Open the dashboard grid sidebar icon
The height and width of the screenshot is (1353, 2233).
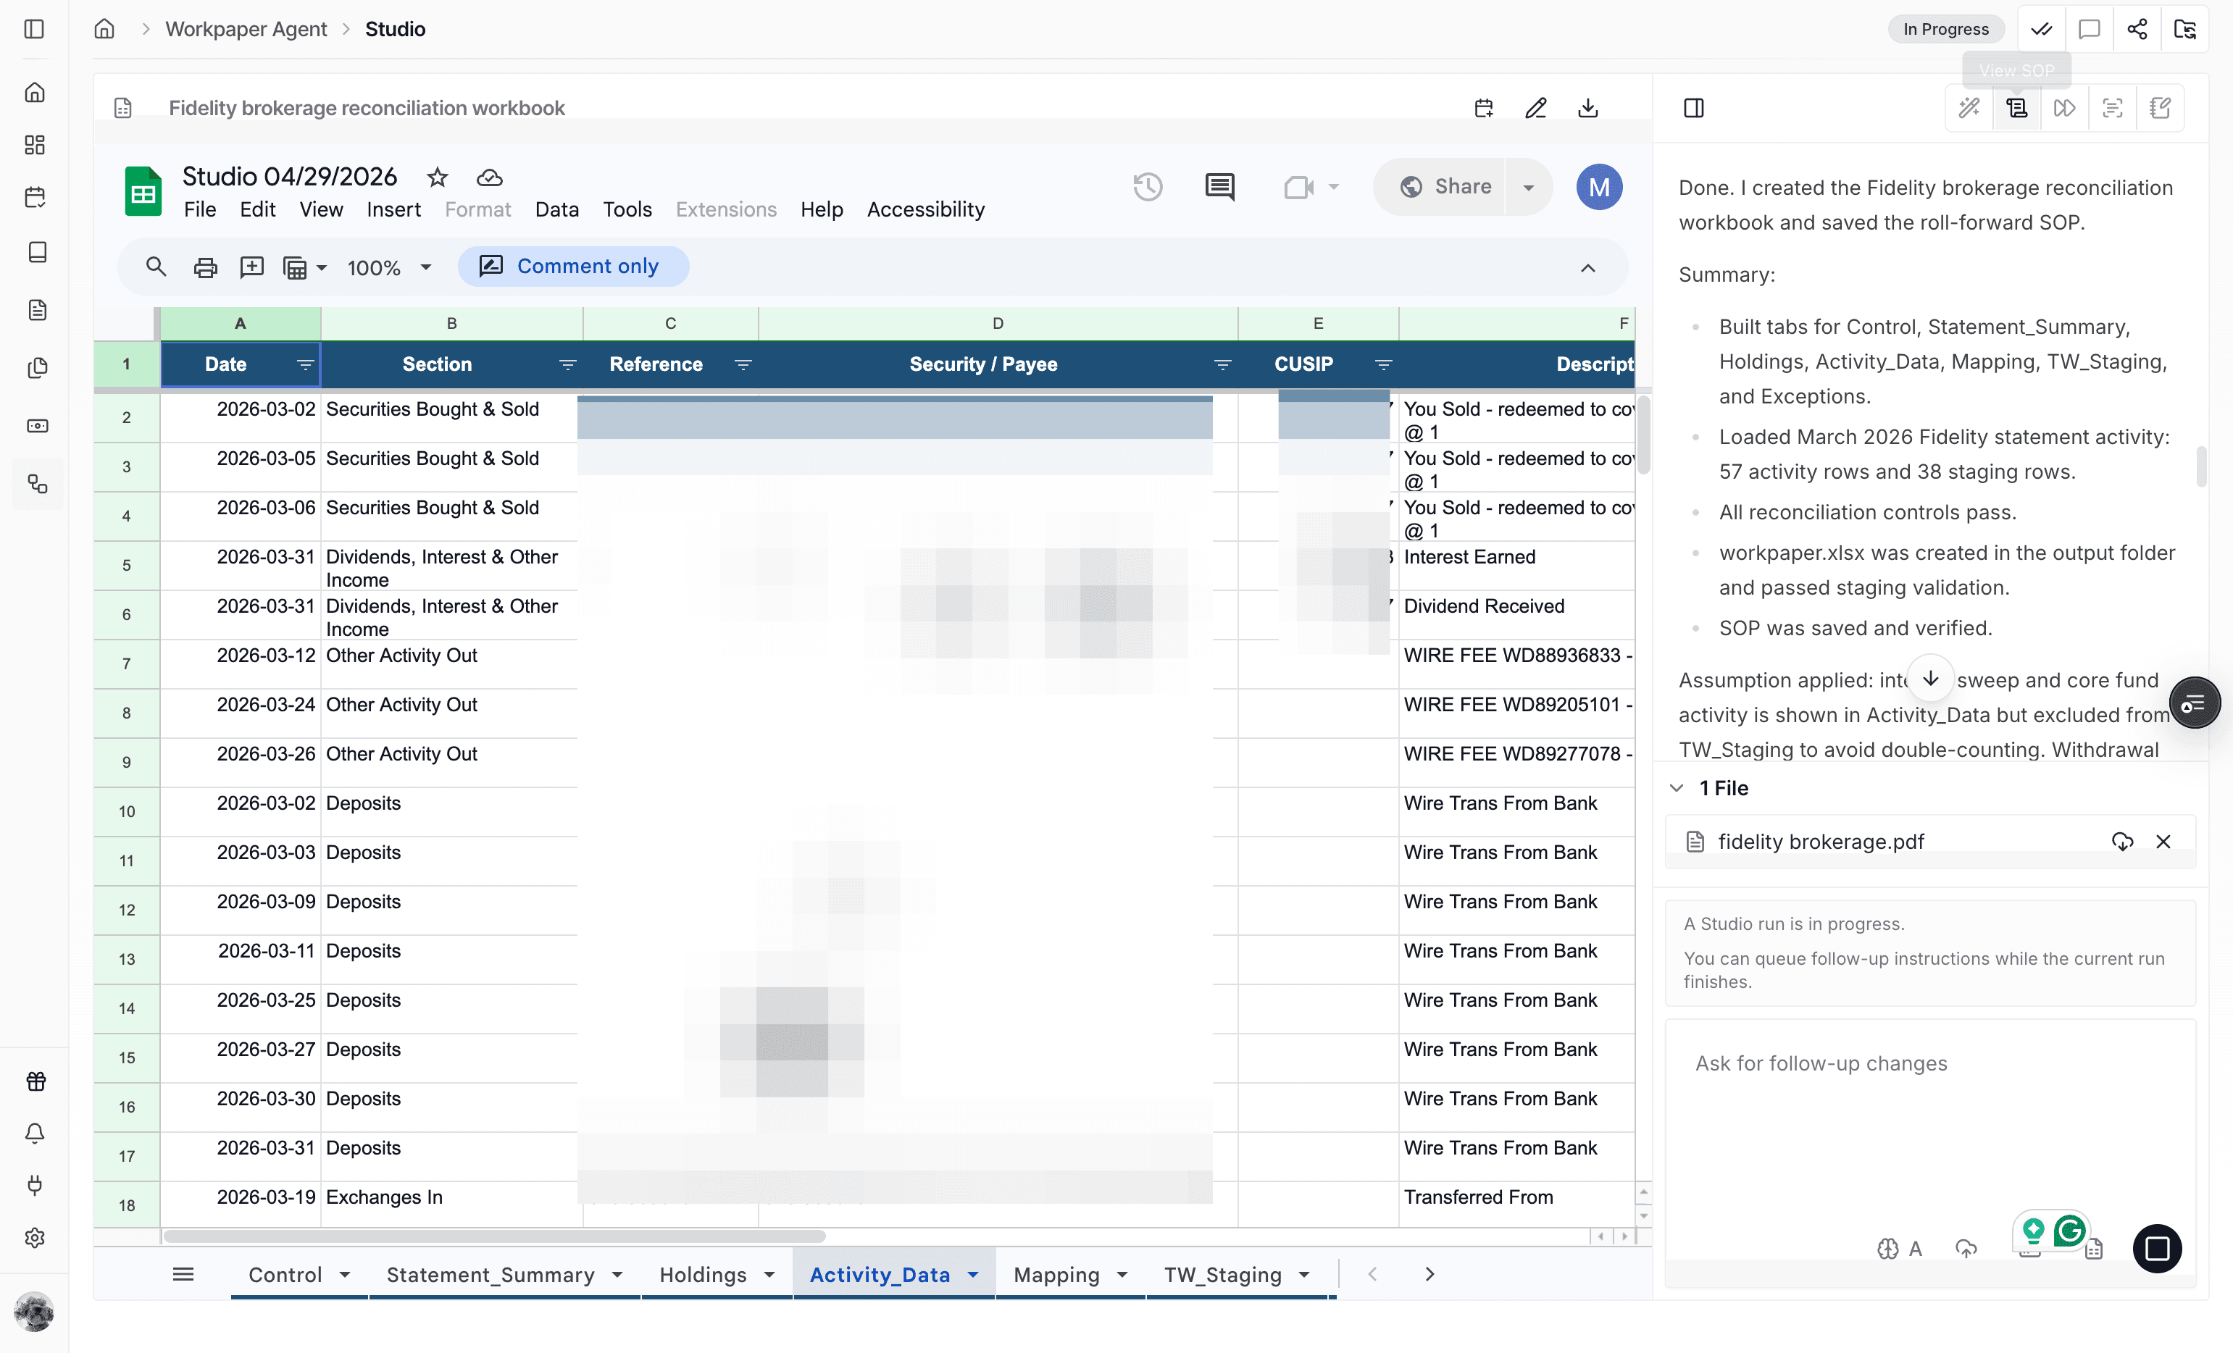click(x=35, y=145)
